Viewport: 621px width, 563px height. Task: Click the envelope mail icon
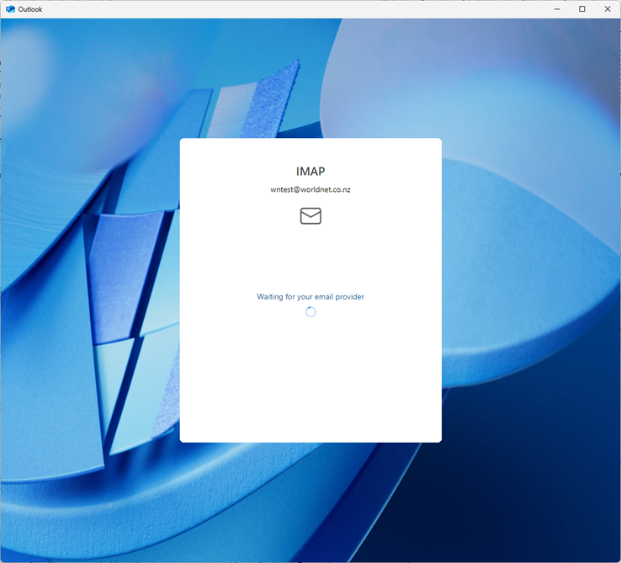coord(310,216)
